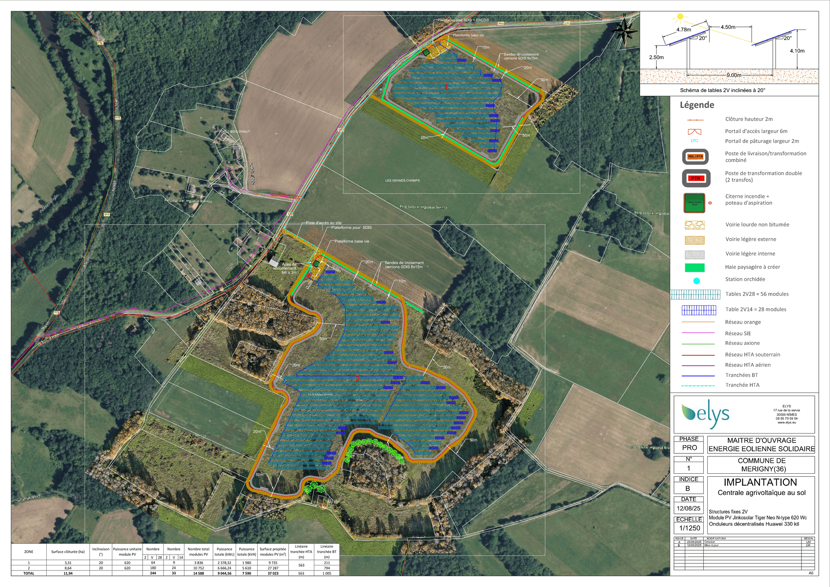The image size is (830, 587).
Task: Click the green landscape hedge swatch
Action: [x=694, y=268]
